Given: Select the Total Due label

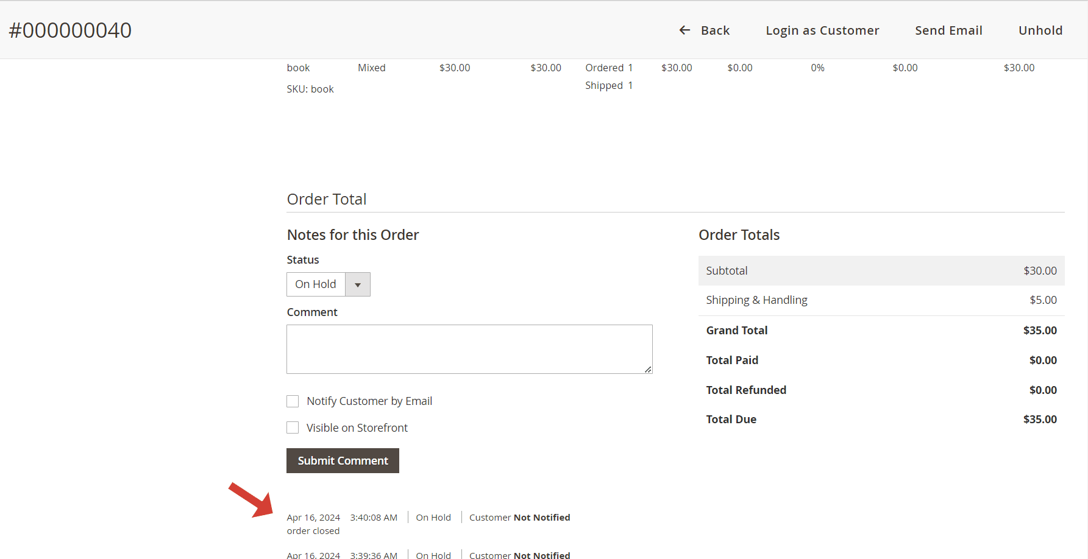Looking at the screenshot, I should [731, 420].
